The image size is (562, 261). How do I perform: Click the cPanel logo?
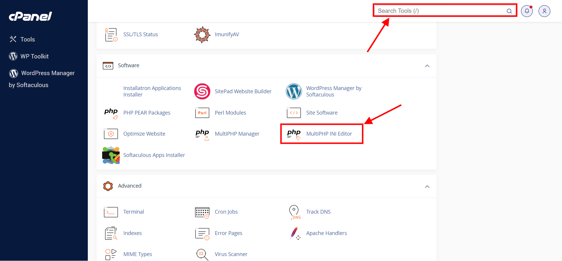click(30, 16)
